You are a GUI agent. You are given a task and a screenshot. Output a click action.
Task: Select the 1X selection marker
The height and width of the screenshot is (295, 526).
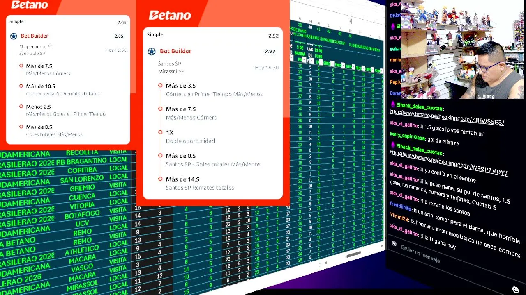point(160,132)
